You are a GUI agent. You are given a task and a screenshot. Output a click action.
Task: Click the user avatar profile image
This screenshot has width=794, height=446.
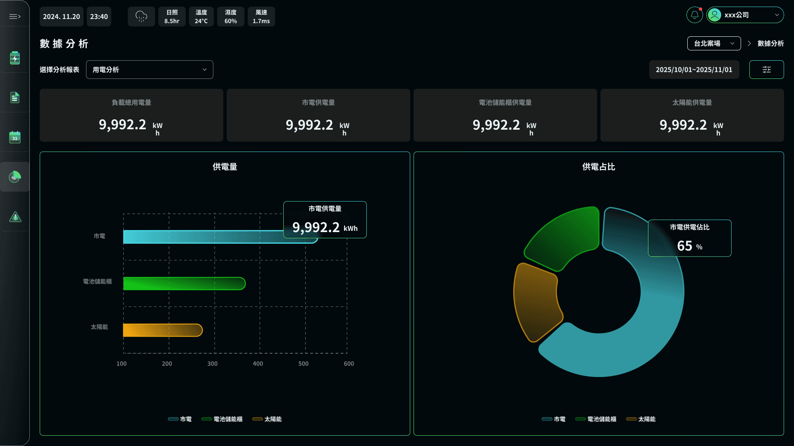click(714, 14)
